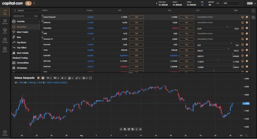Viewport: 257px width, 139px height.
Task: Open the indicators dropdown on the chart
Action: point(71,78)
